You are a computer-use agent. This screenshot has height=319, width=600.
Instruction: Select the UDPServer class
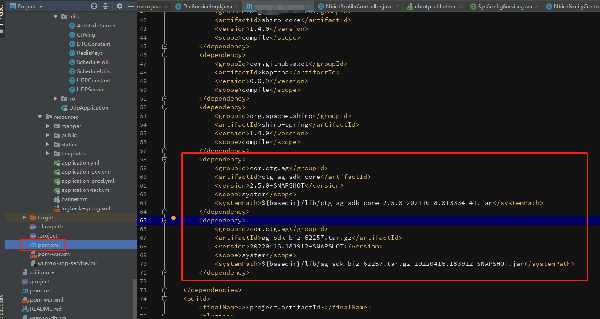pos(91,90)
